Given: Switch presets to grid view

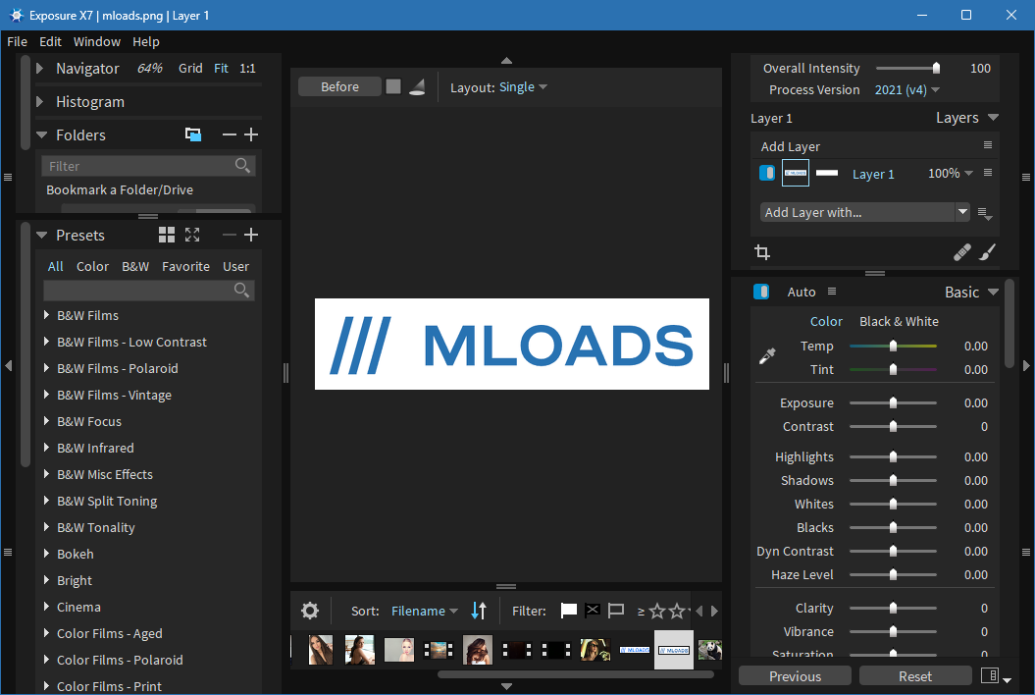Looking at the screenshot, I should tap(167, 235).
